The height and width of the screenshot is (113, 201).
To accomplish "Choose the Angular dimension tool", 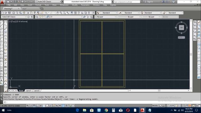I will tap(6, 46).
